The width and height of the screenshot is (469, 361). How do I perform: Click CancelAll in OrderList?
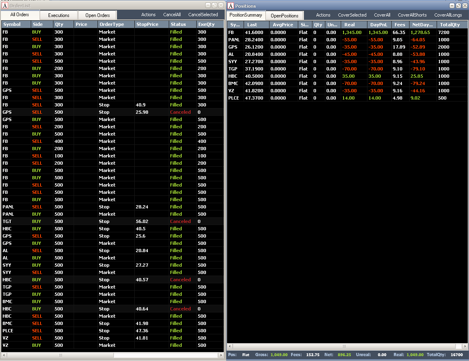(x=172, y=15)
